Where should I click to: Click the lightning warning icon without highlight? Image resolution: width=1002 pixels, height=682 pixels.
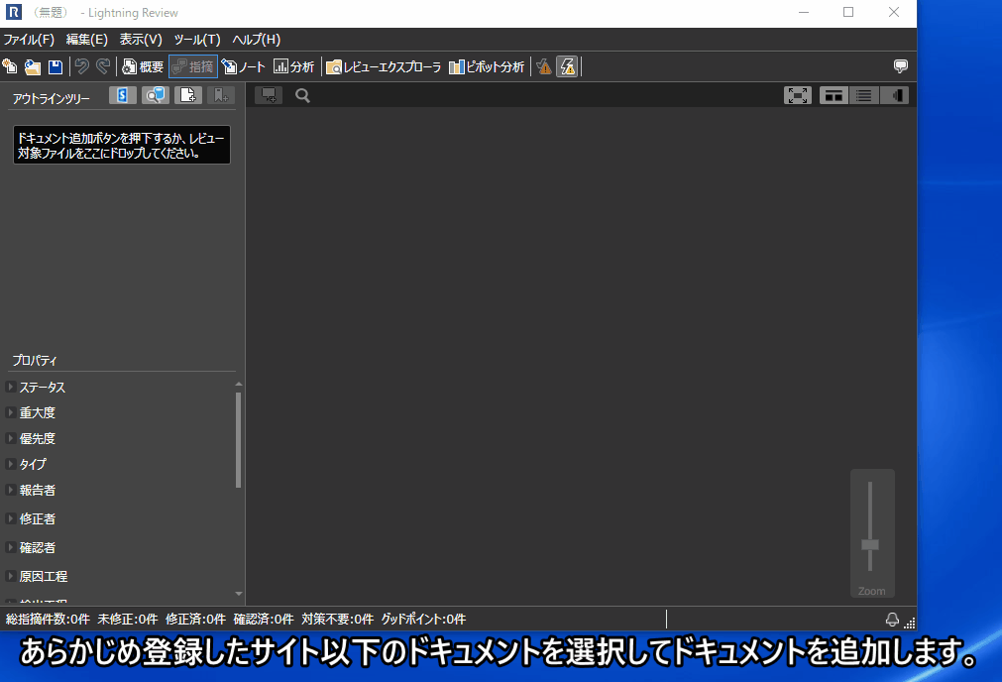(x=544, y=66)
